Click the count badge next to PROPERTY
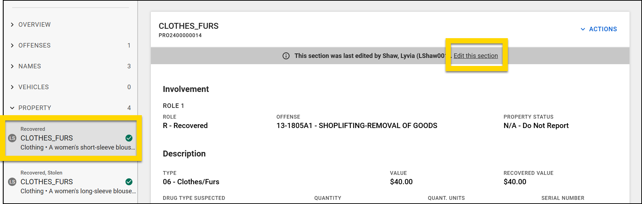 coord(129,108)
